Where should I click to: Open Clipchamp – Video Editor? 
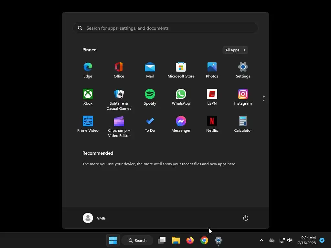119,127
